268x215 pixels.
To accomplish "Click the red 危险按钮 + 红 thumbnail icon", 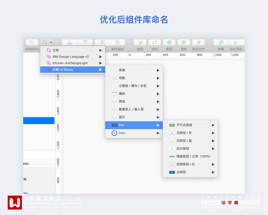I will pos(172,164).
